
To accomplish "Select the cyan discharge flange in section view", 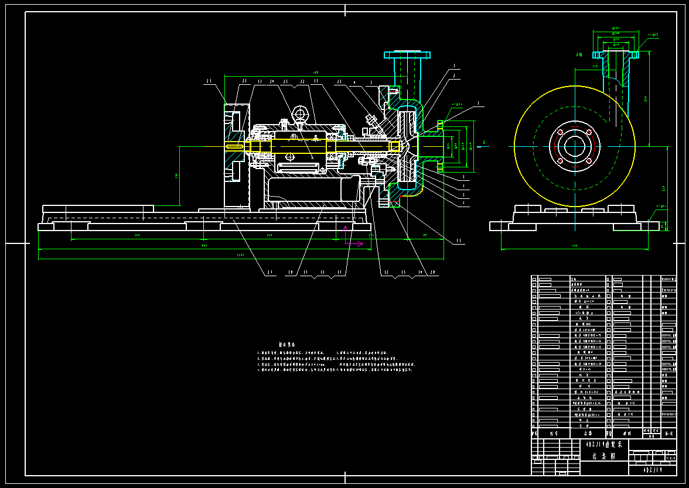I will (x=408, y=54).
